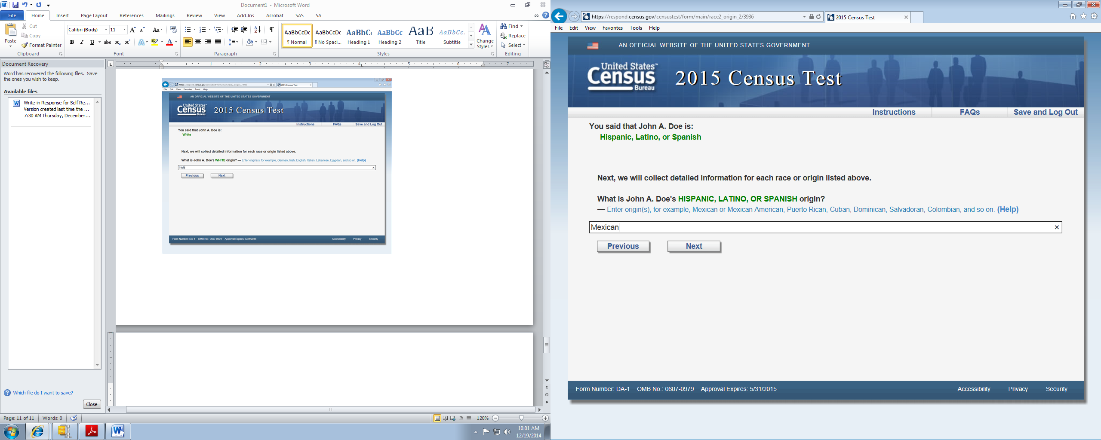1101x440 pixels.
Task: Click the Windows Start button
Action: click(12, 431)
